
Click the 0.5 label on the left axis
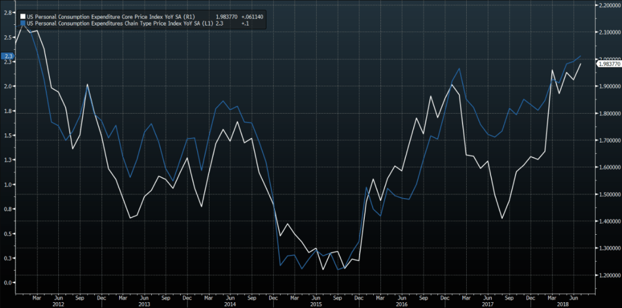pyautogui.click(x=7, y=234)
